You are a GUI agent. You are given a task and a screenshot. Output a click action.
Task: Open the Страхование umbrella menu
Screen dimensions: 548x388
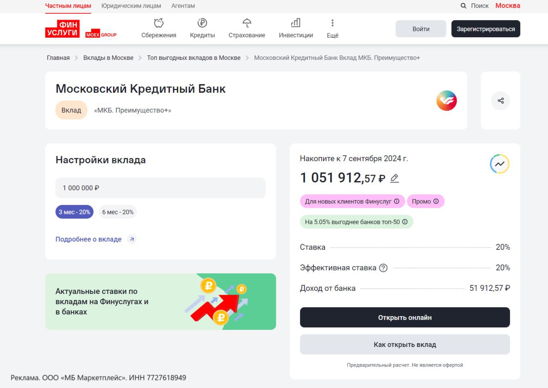point(247,28)
